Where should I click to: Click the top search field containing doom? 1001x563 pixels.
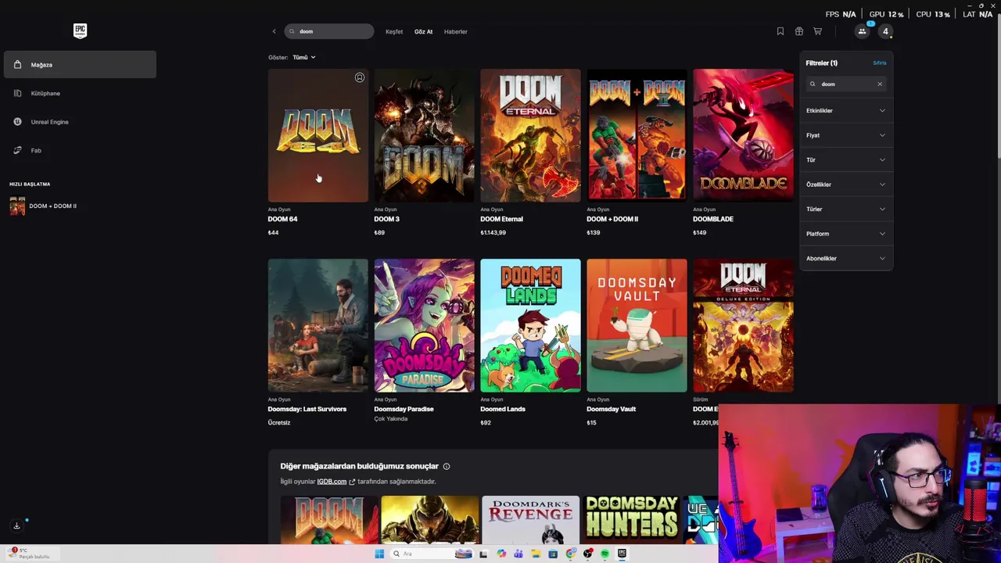[x=329, y=31]
